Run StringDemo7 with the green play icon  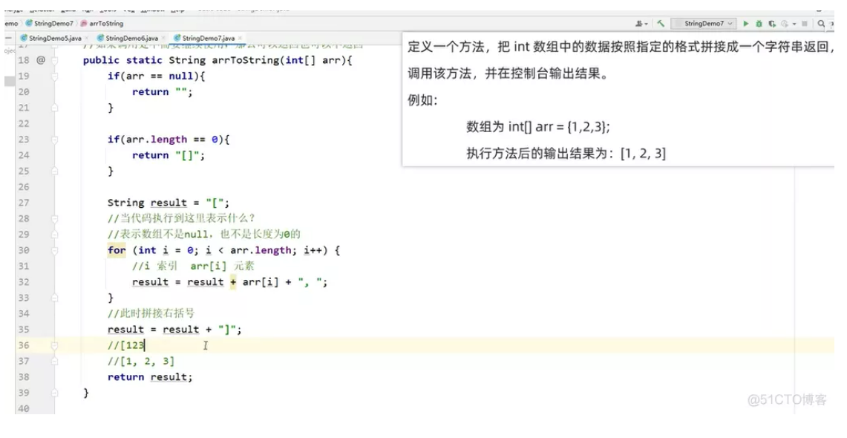tap(746, 23)
